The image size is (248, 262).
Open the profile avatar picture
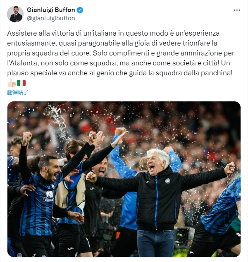point(15,14)
